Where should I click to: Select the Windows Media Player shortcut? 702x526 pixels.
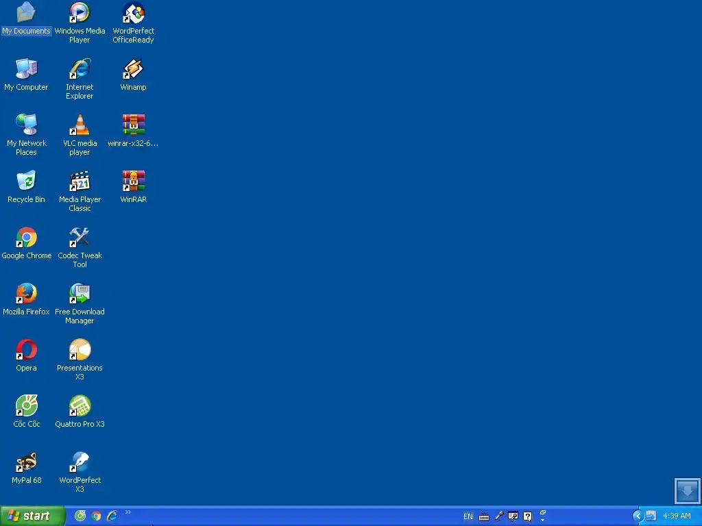point(80,23)
